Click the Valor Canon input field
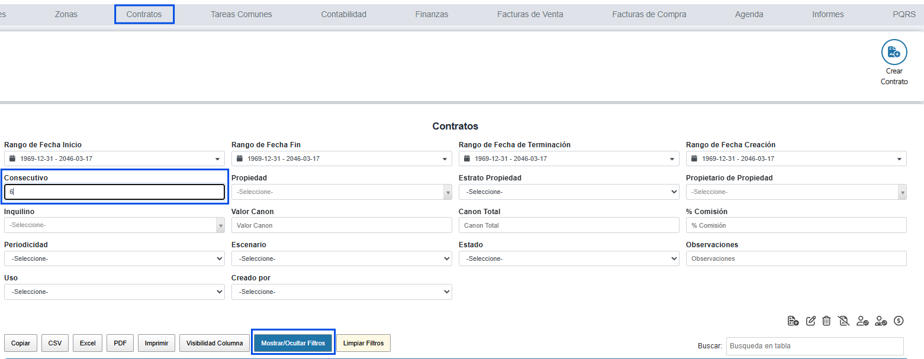This screenshot has height=359, width=924. pyautogui.click(x=342, y=225)
